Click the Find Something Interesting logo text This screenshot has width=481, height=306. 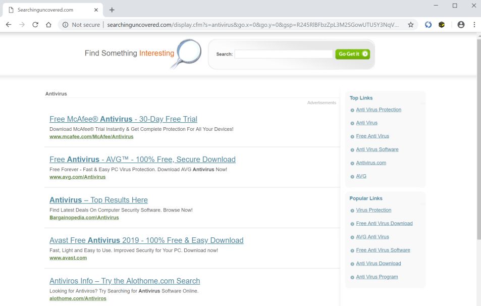[129, 53]
